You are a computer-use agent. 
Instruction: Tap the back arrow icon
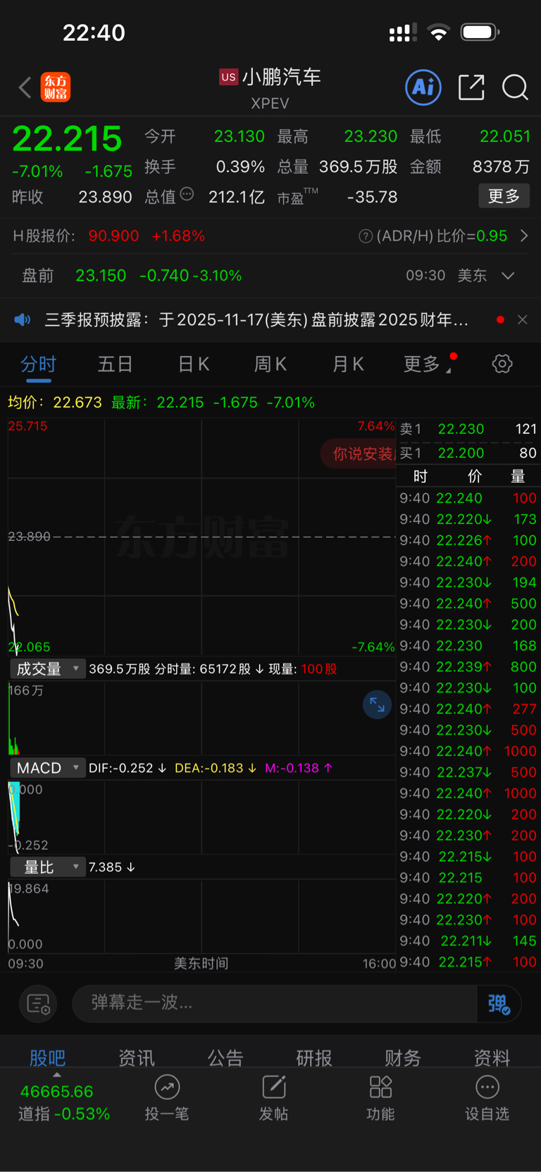click(x=25, y=87)
